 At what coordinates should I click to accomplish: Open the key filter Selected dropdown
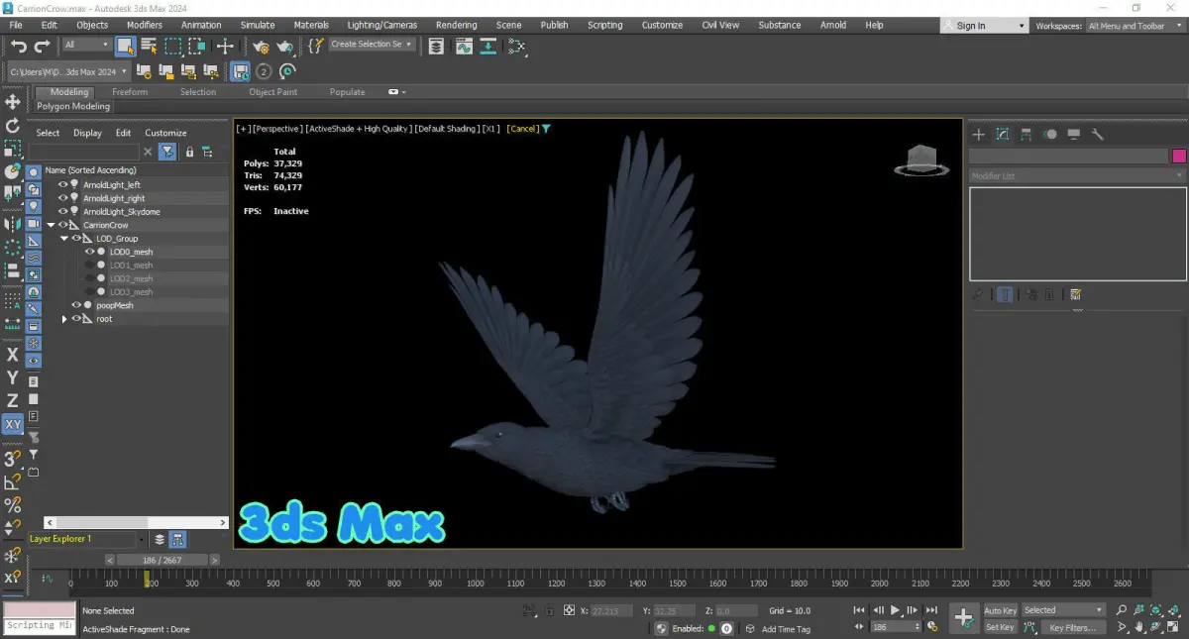pyautogui.click(x=1063, y=610)
